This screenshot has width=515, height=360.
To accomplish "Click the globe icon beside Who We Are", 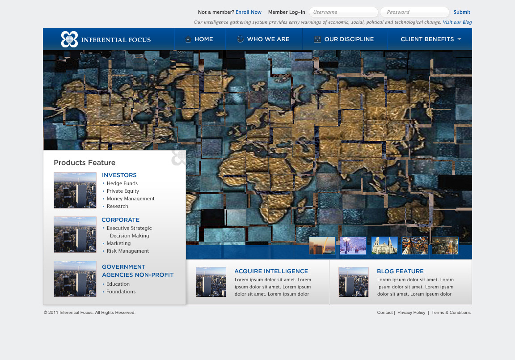I will coord(240,39).
